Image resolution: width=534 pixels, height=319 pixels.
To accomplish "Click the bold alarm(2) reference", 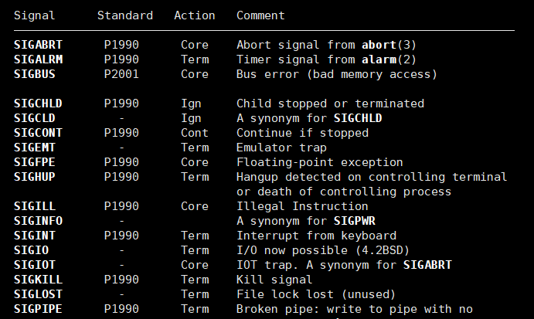I will tap(389, 59).
